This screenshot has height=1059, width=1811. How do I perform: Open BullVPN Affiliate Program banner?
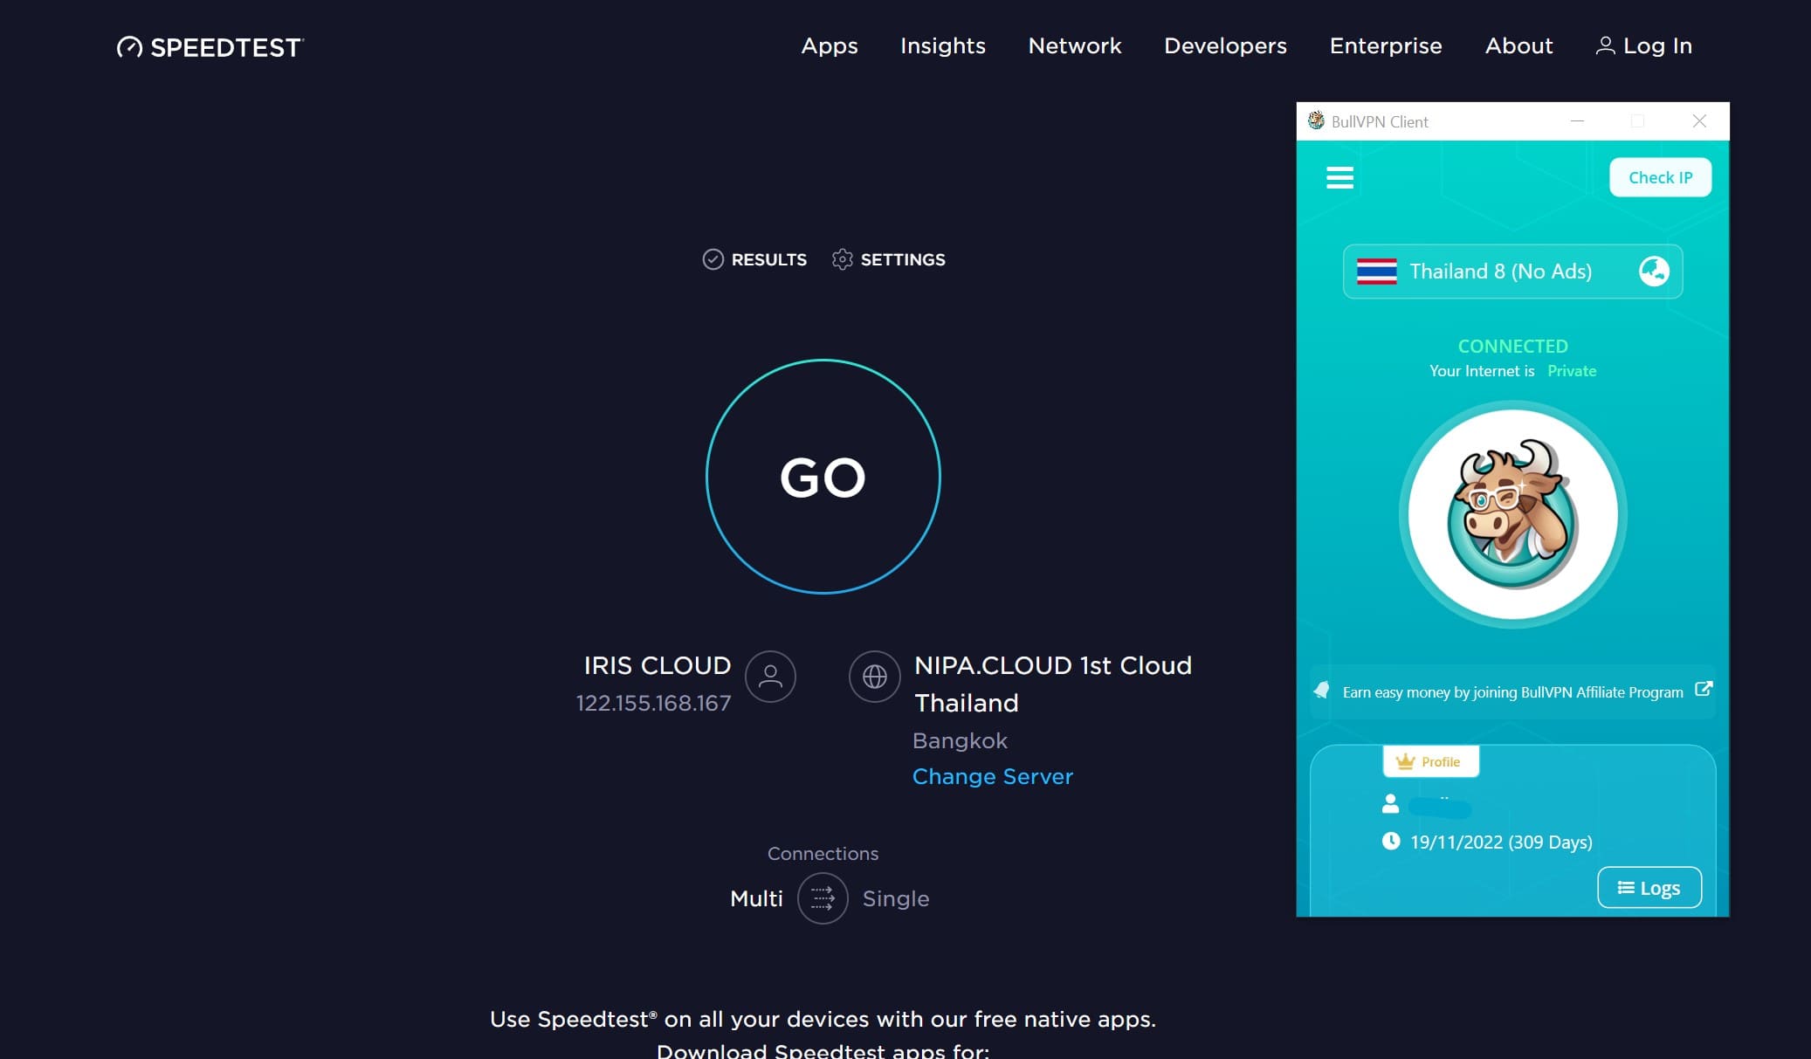tap(1512, 691)
